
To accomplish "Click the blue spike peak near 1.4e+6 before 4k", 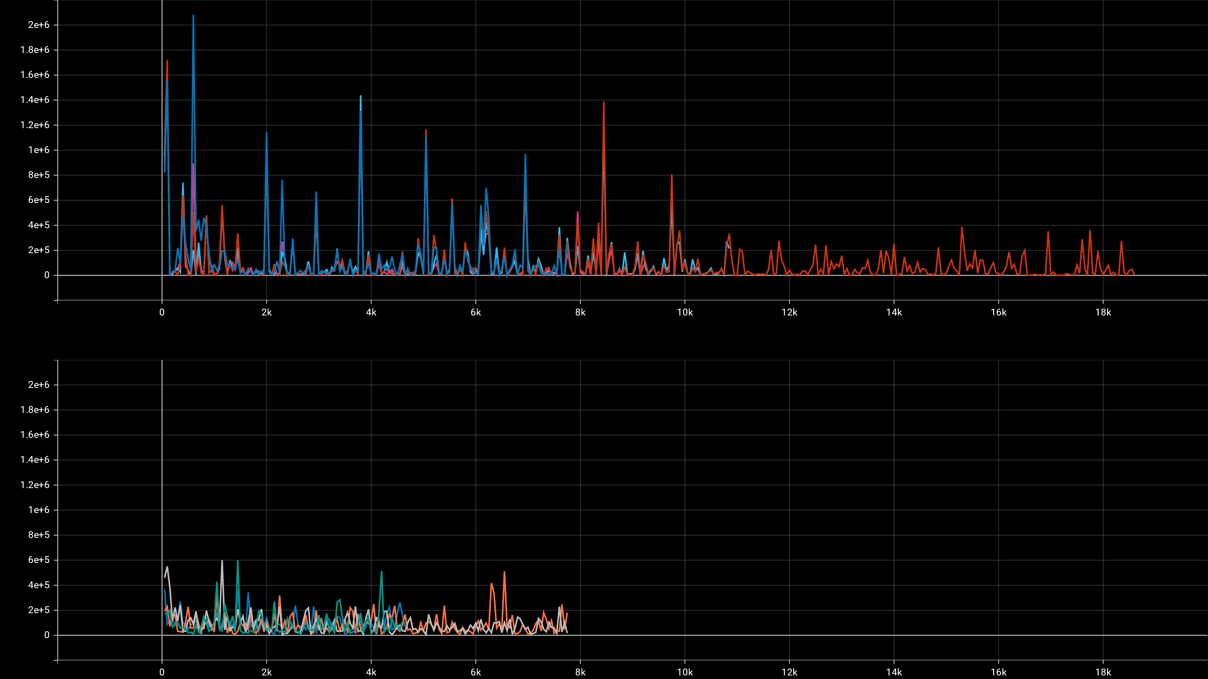I will click(x=361, y=96).
